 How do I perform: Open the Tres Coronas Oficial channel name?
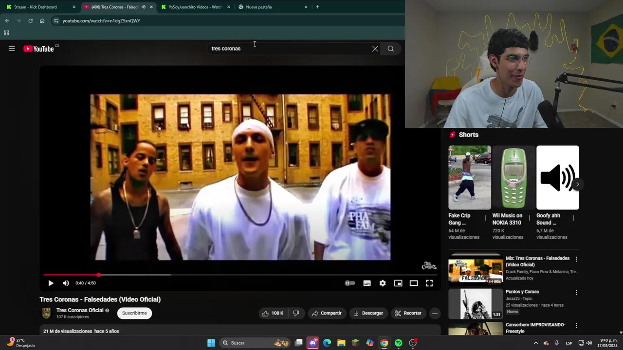[x=80, y=310]
